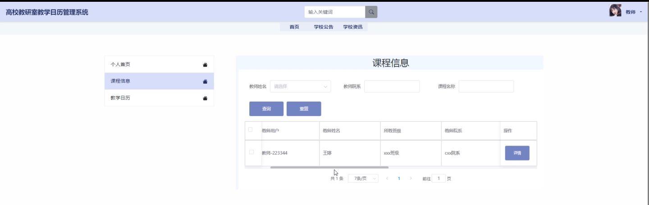Select 教学日历 in the sidebar

pos(159,98)
